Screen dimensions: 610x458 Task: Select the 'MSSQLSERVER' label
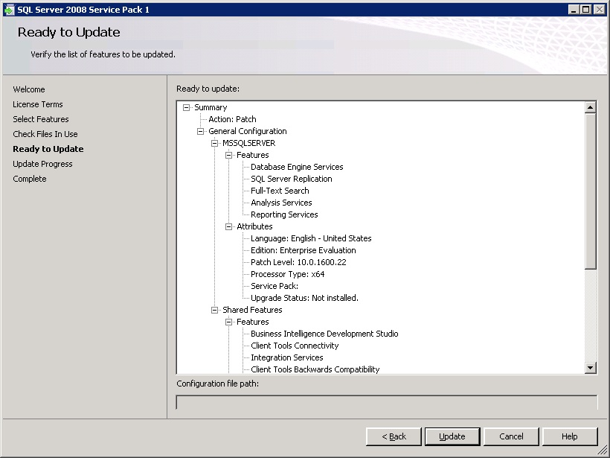tap(249, 143)
